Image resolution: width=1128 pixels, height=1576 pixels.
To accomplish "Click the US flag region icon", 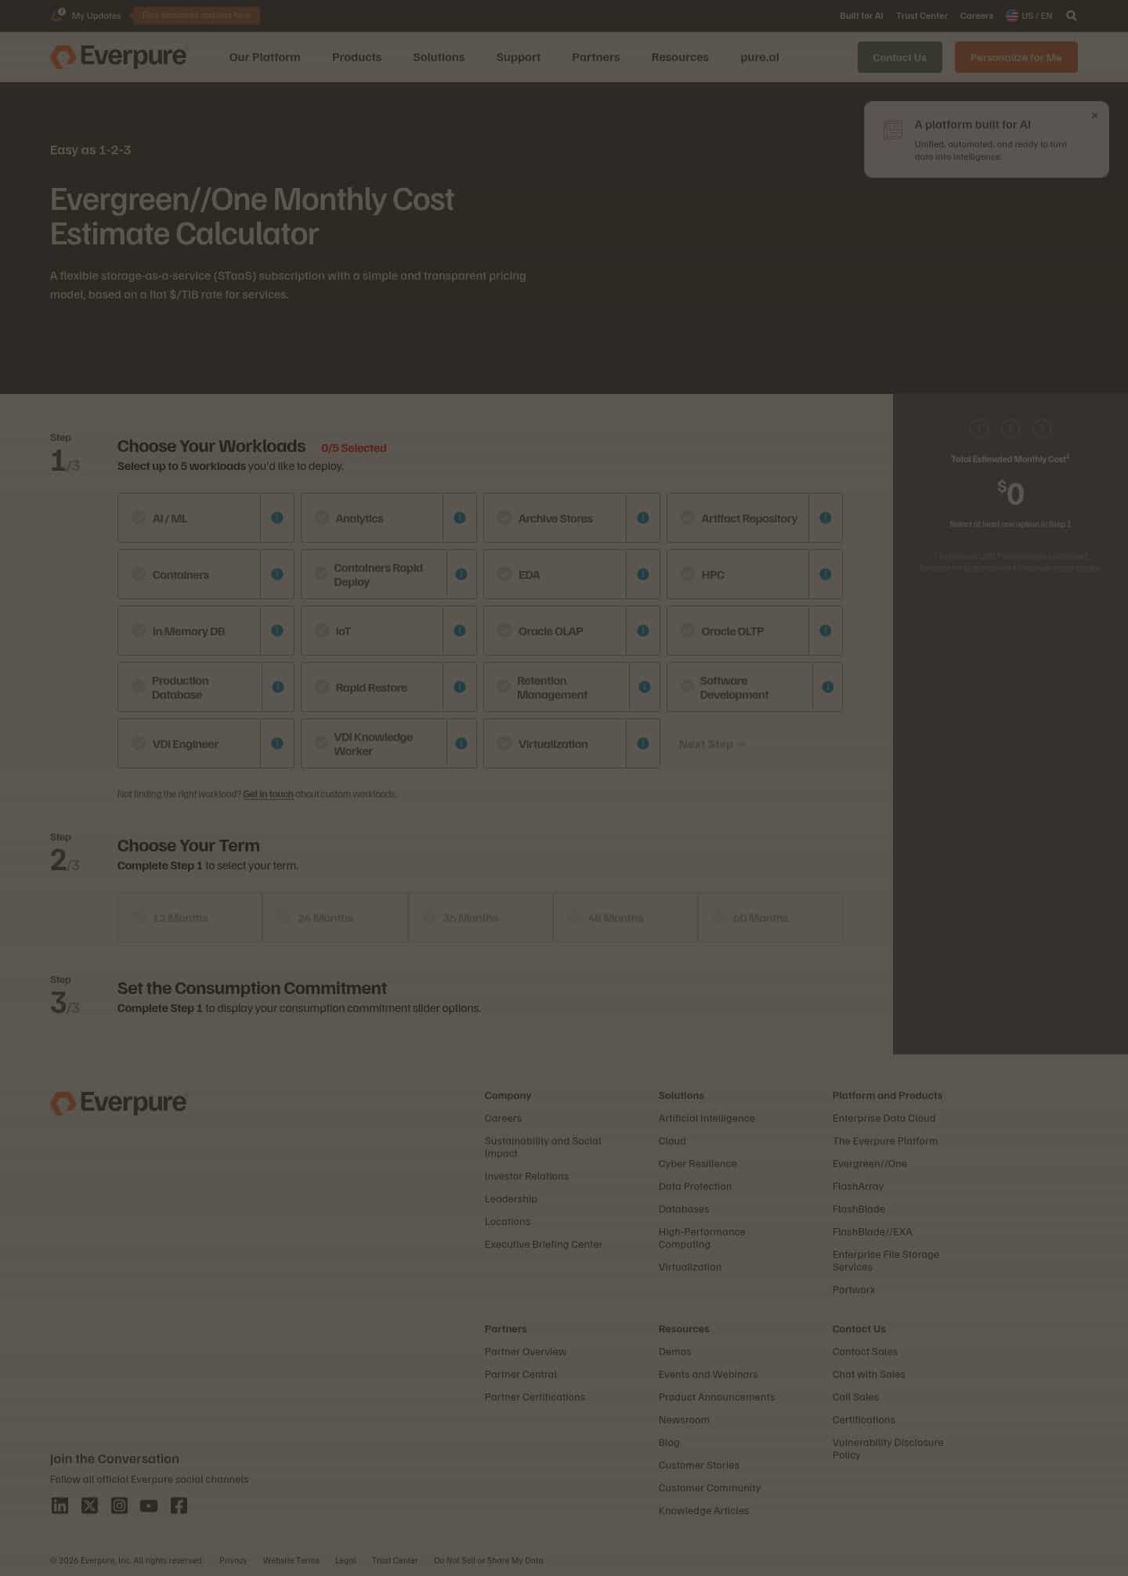I will coord(1011,16).
